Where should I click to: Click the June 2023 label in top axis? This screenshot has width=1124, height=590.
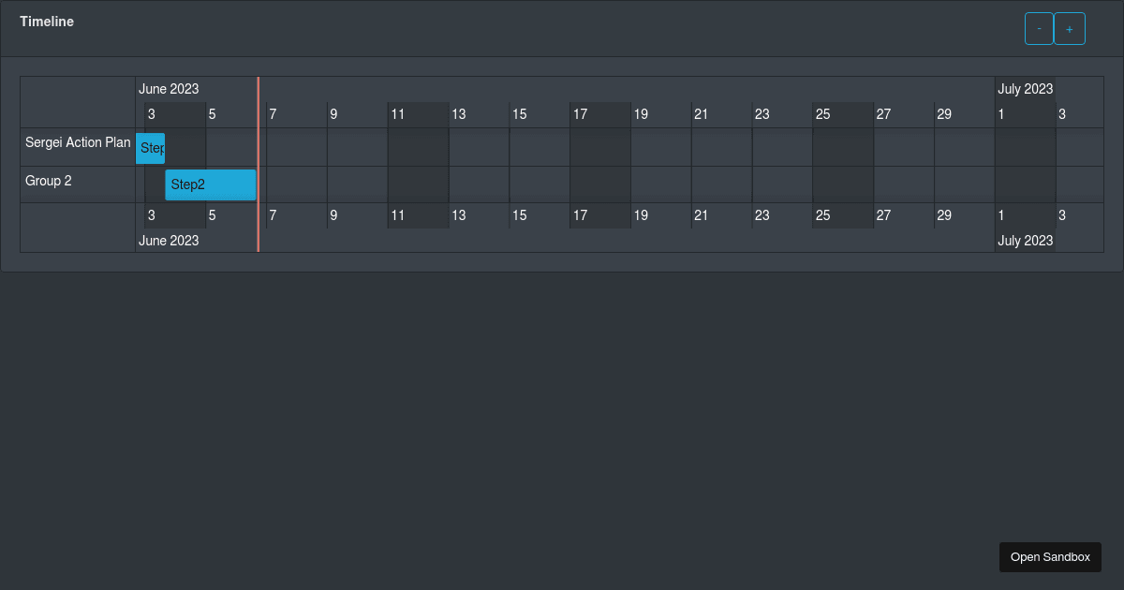point(169,89)
